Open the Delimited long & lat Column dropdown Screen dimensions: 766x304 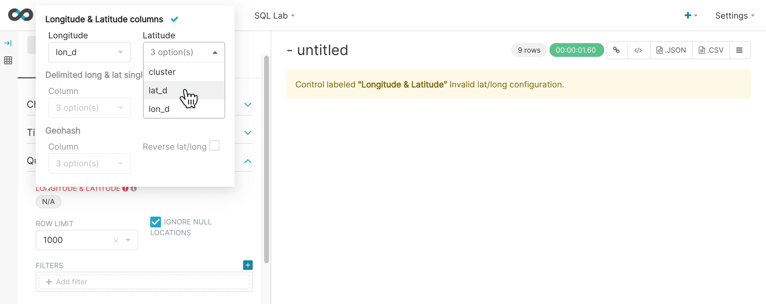click(x=90, y=108)
